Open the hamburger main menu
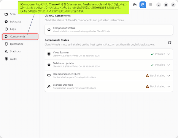The image size is (178, 138). point(151,5)
